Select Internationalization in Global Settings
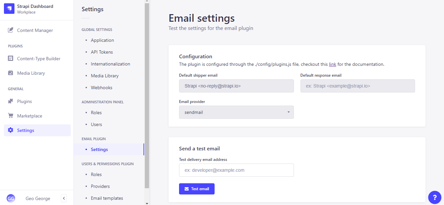Viewport: 444px width, 205px height. click(110, 64)
